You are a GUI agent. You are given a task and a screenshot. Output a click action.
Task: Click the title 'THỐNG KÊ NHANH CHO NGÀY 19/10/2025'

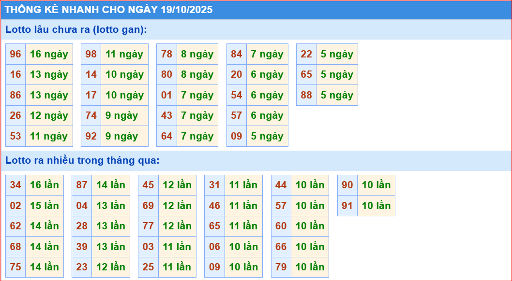(x=108, y=10)
